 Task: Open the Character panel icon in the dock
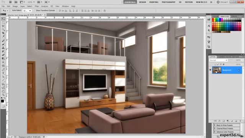pyautogui.click(x=209, y=26)
